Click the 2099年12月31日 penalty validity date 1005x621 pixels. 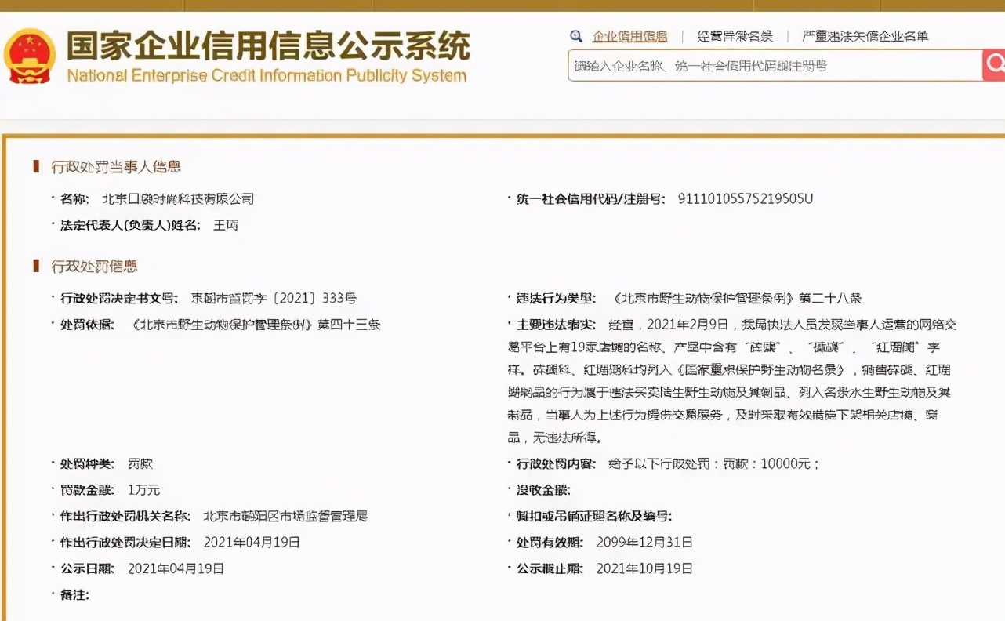[644, 543]
